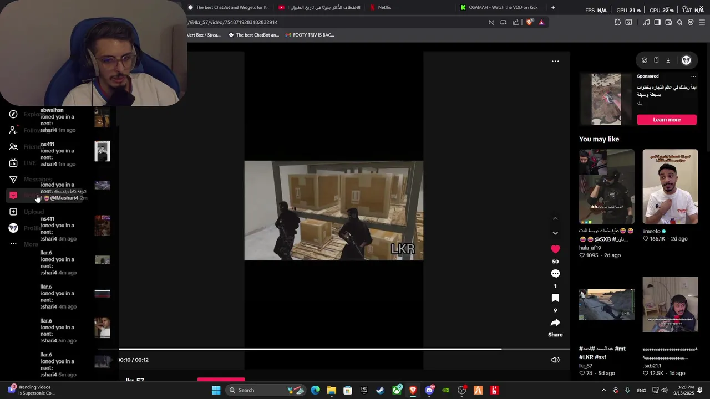Click the Get coins icon in top-right pill
This screenshot has width=710, height=399.
644,60
